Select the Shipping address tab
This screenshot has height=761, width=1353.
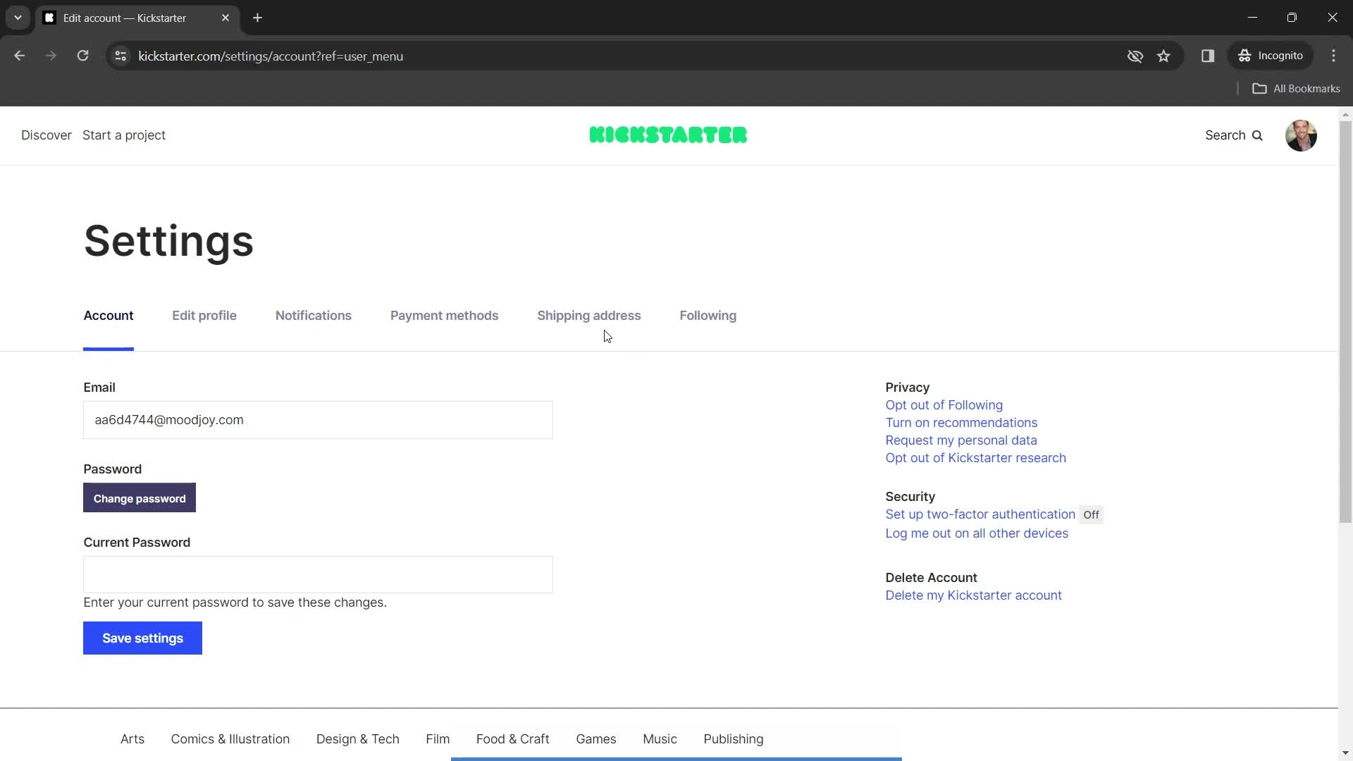[589, 316]
